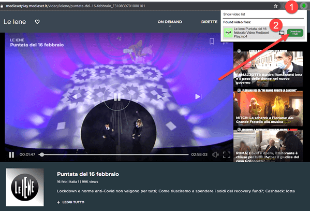Viewport: 310px width, 211px height.
Task: Save video with the bookmark icon
Action: pyautogui.click(x=212, y=41)
